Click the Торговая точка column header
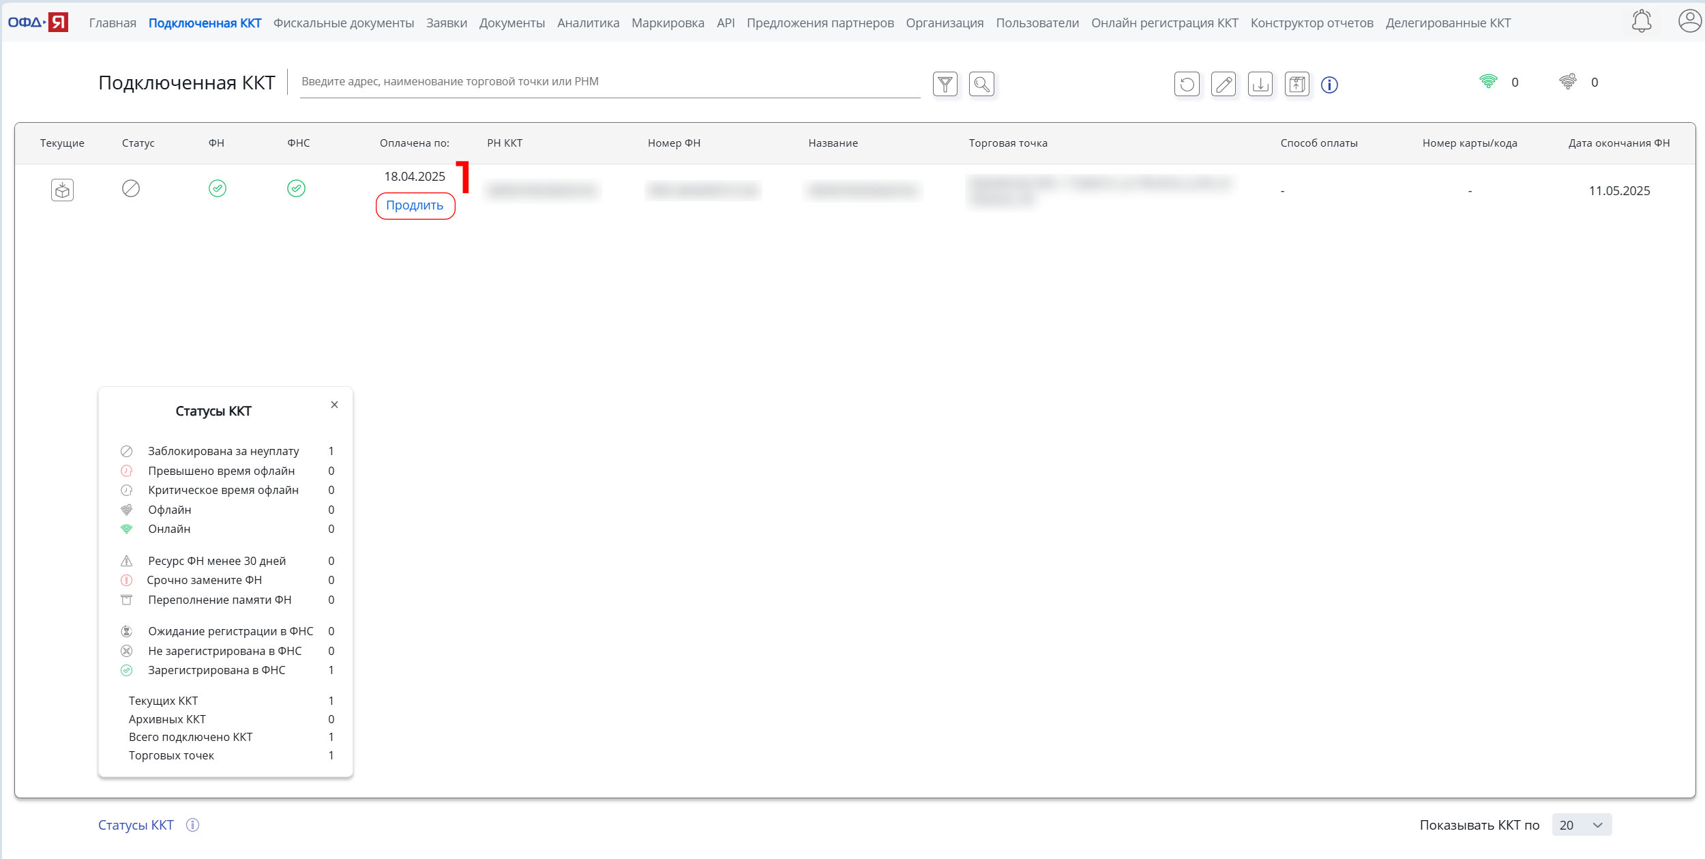This screenshot has height=859, width=1705. tap(1008, 143)
